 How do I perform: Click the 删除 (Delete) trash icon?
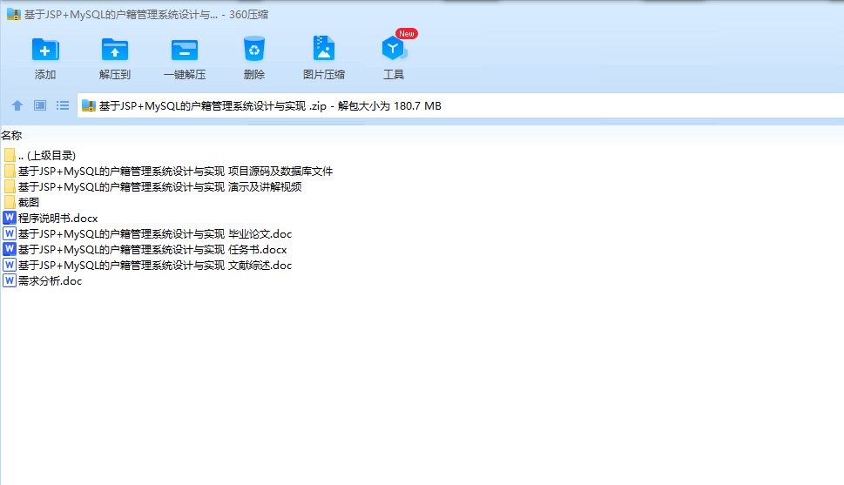coord(254,49)
